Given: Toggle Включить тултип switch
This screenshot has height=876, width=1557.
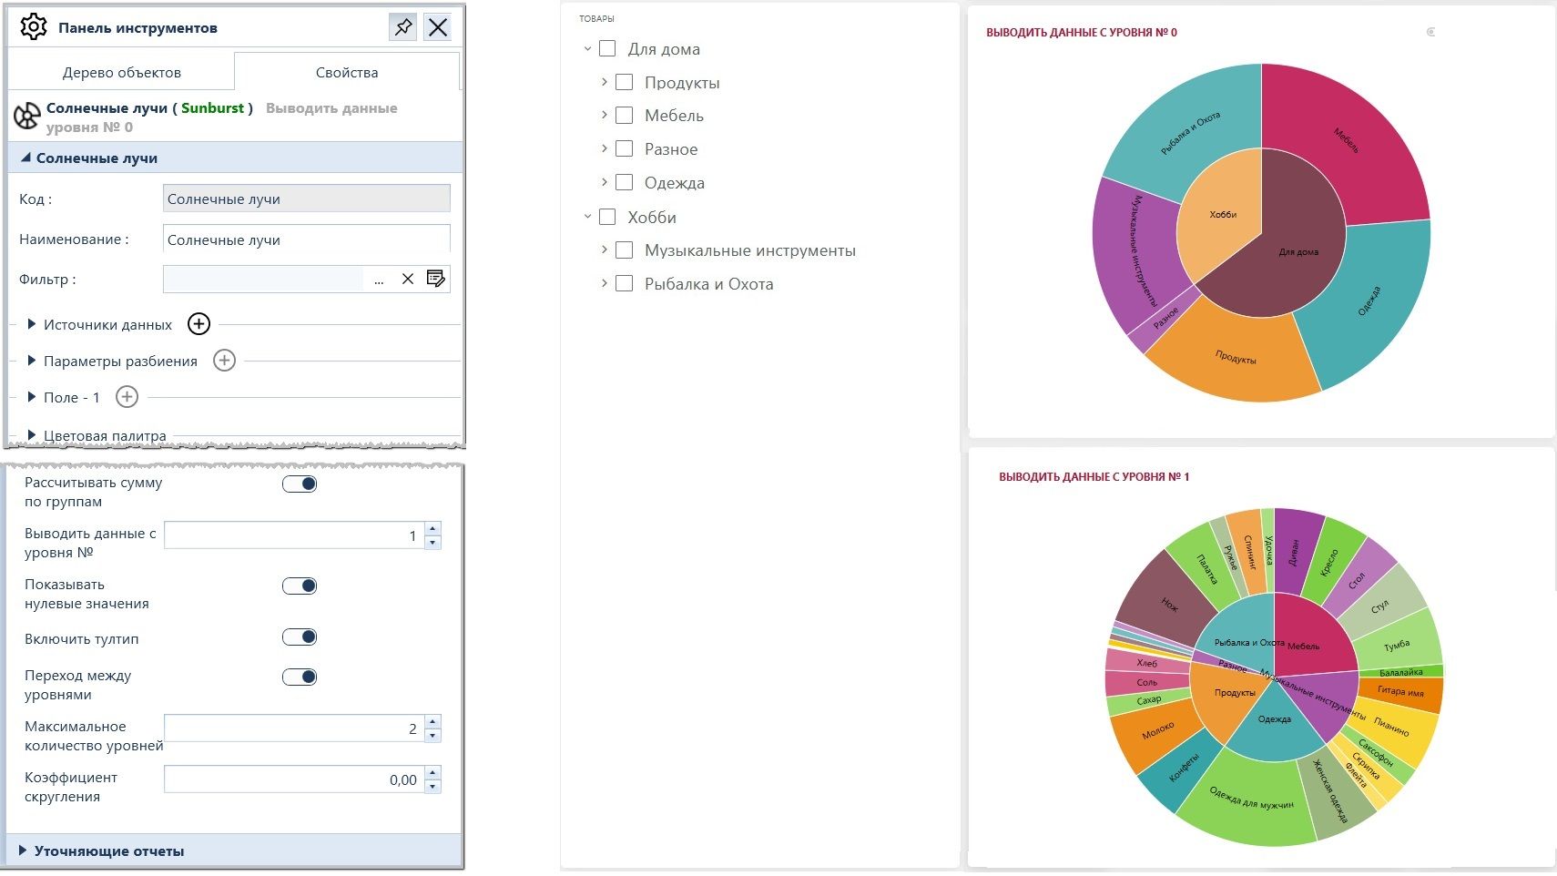Looking at the screenshot, I should click(299, 637).
